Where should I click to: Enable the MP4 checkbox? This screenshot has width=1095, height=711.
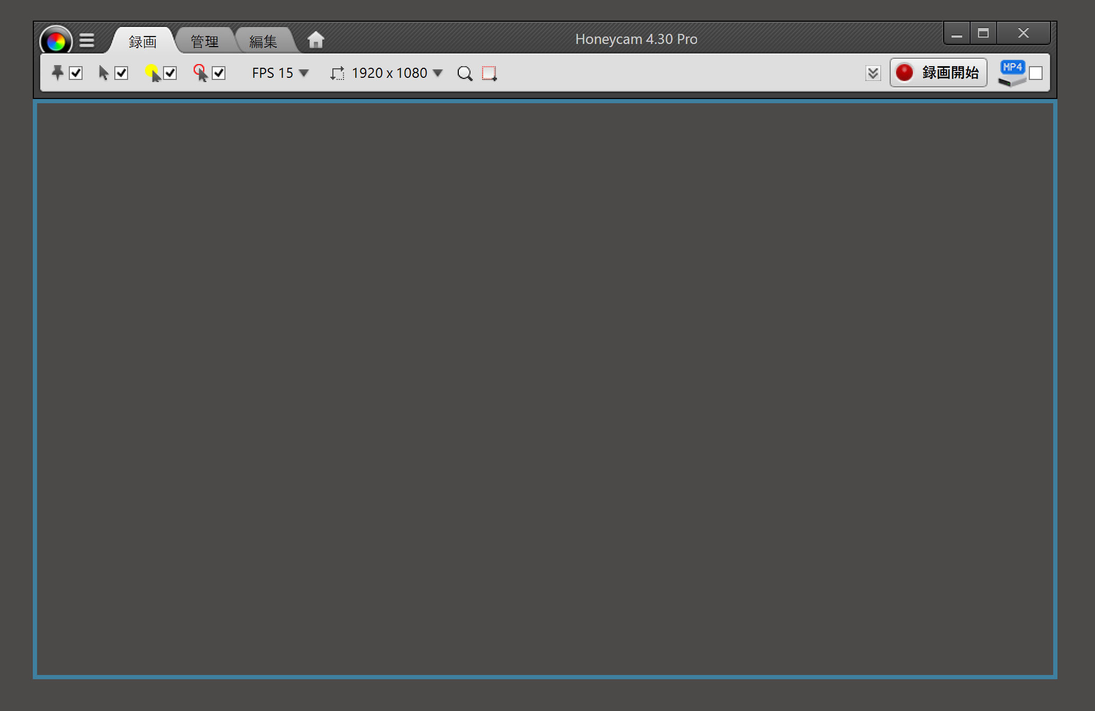[1036, 73]
